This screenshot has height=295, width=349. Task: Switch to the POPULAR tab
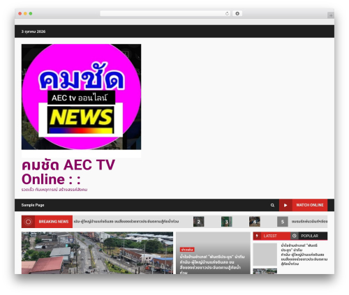(309, 236)
